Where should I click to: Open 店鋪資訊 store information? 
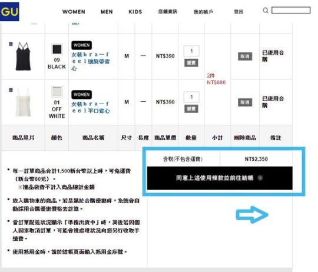pyautogui.click(x=168, y=12)
